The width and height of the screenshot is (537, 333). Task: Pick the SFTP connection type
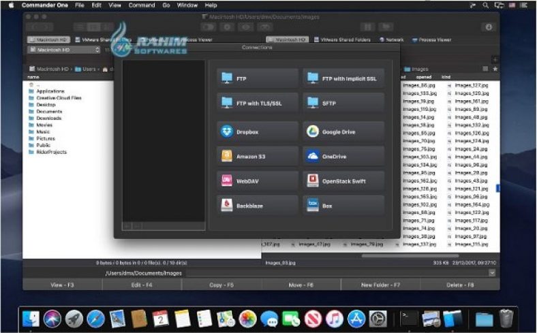point(343,103)
